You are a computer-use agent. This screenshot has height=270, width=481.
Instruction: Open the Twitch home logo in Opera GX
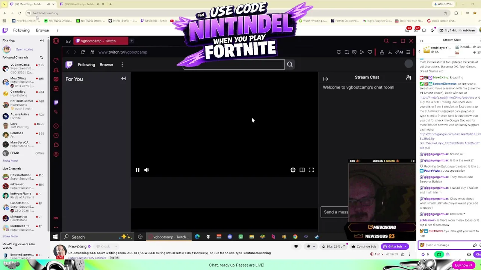(69, 64)
